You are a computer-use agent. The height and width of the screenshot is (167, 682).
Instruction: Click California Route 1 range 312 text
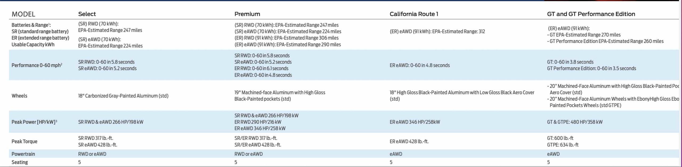point(437,31)
